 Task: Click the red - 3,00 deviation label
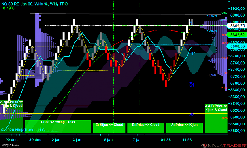point(224,118)
